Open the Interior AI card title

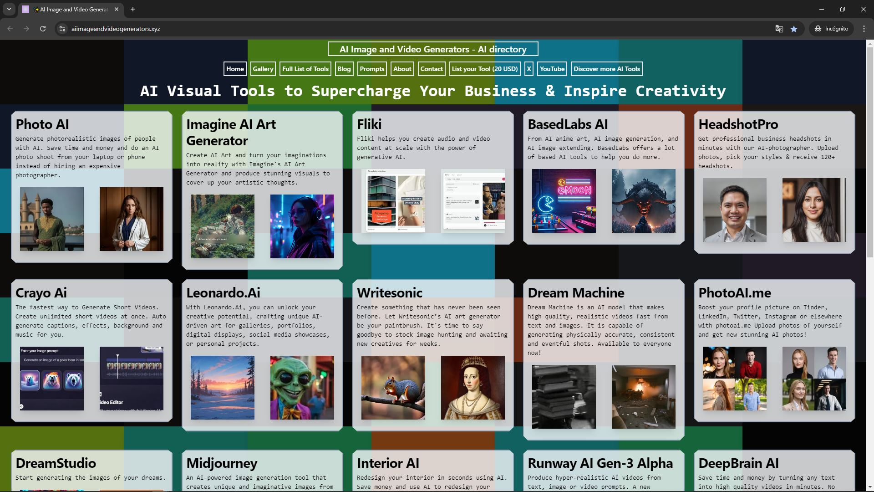tap(388, 463)
